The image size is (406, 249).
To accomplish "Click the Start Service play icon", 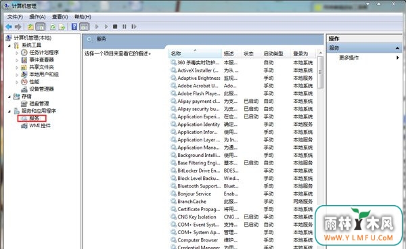I will pos(97,26).
